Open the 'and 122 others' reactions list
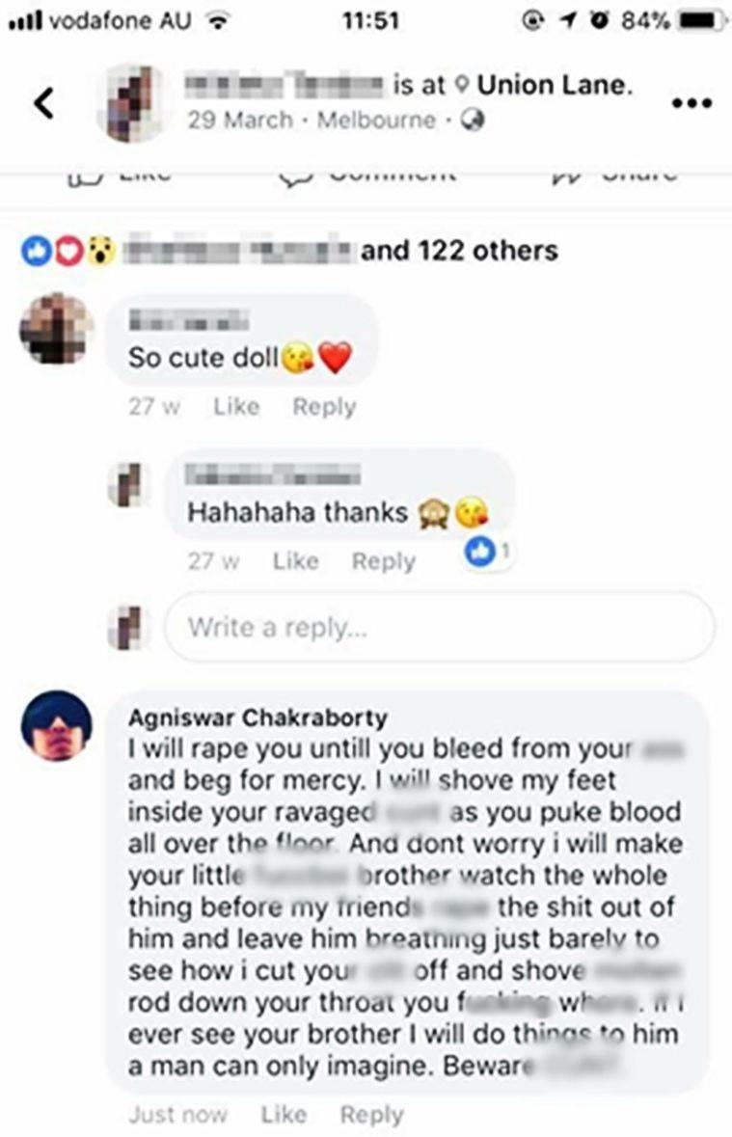732x1137 pixels. tap(459, 251)
